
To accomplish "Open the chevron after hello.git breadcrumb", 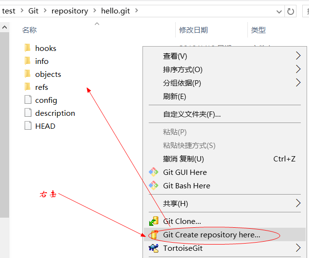I will click(136, 11).
